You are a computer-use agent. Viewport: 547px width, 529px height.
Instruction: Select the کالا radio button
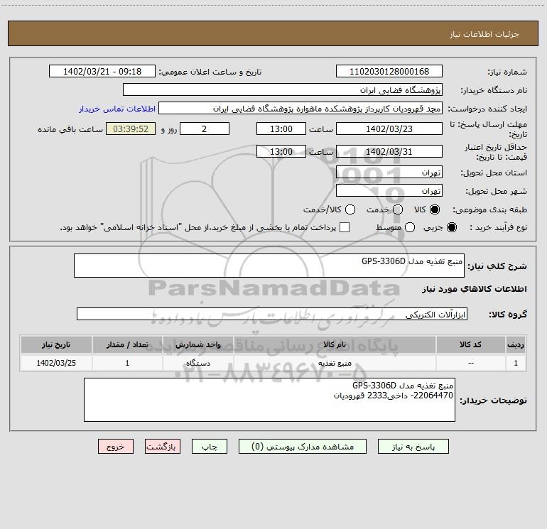(x=435, y=209)
